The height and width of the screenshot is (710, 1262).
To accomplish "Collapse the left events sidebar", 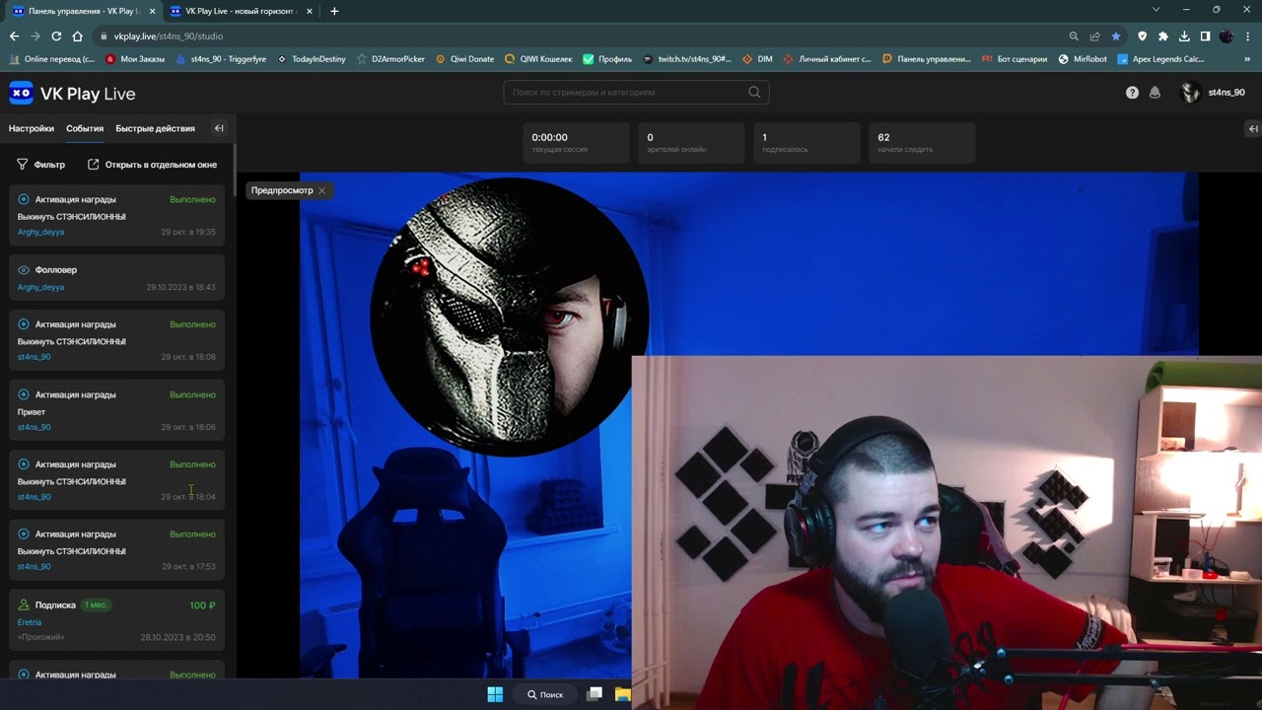I will click(x=219, y=128).
